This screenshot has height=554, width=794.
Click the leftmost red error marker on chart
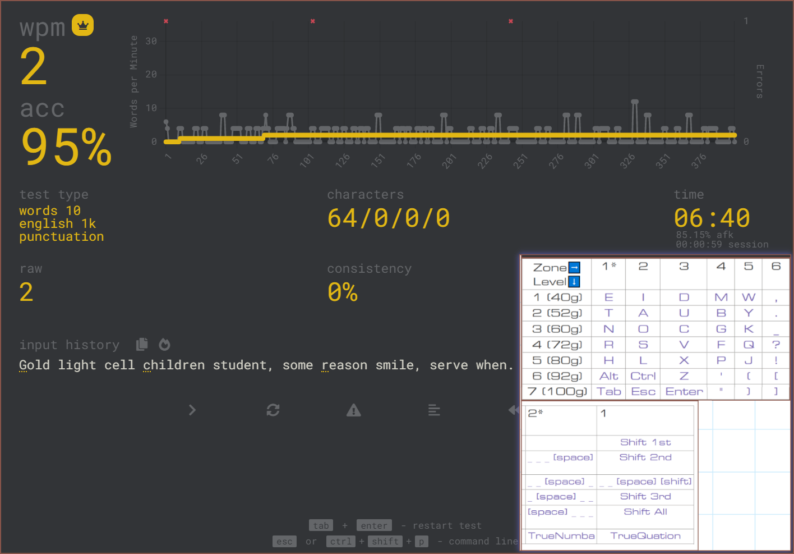166,21
